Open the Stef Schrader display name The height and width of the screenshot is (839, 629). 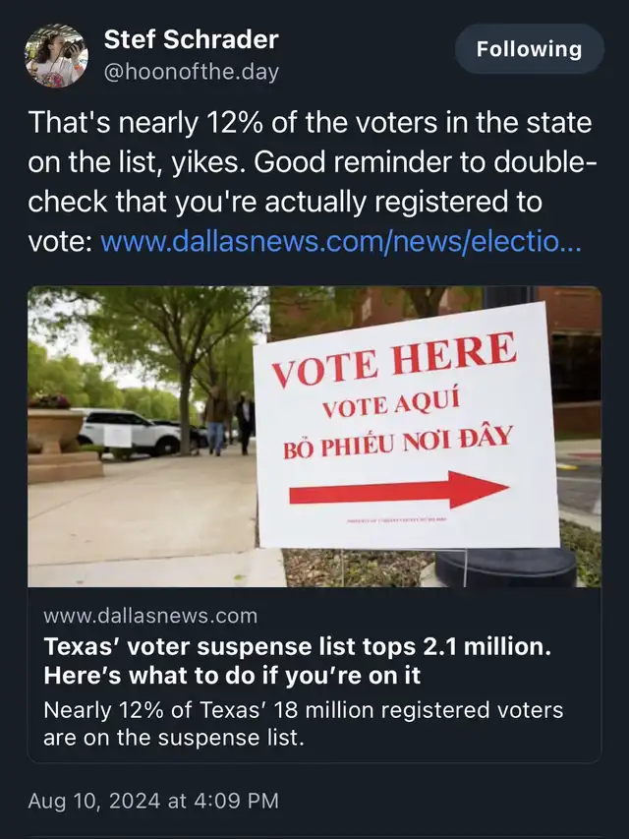[191, 39]
